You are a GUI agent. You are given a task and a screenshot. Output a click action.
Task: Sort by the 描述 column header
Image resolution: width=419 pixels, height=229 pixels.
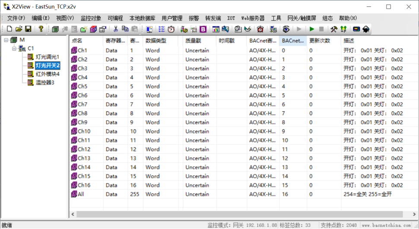pos(380,41)
